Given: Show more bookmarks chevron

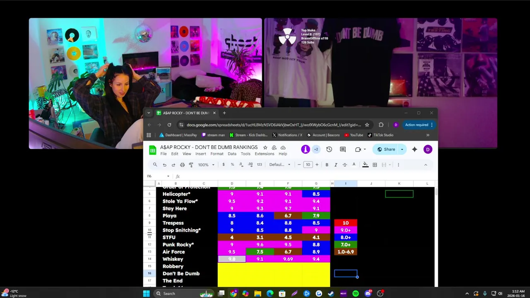Looking at the screenshot, I should click(428, 135).
